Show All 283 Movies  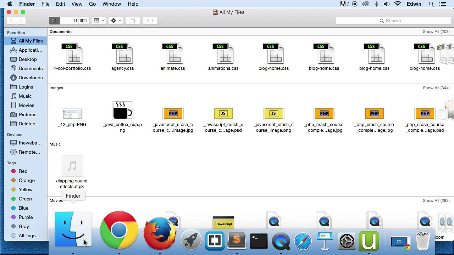(x=436, y=200)
